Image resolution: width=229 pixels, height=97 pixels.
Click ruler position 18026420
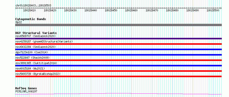click(x=50, y=10)
